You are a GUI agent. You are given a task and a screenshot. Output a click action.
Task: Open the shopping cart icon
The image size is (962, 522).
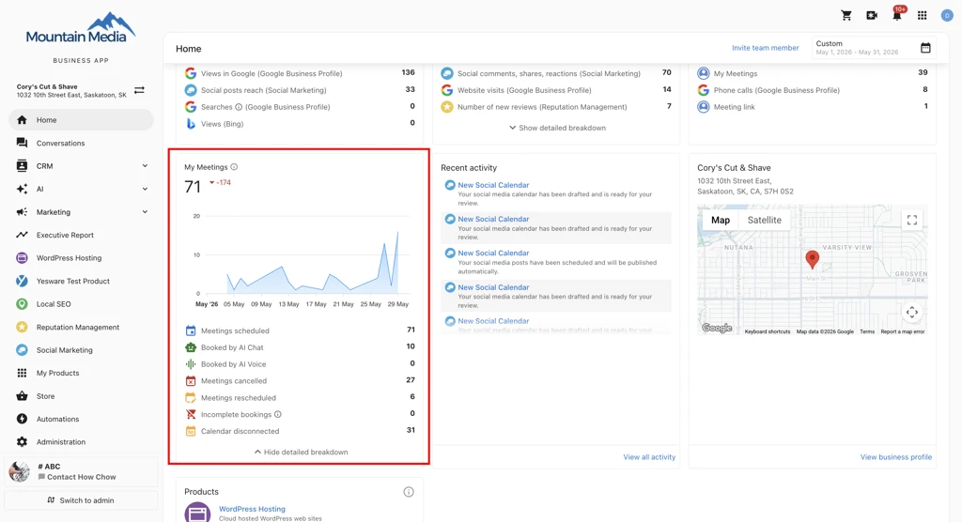[x=846, y=15]
